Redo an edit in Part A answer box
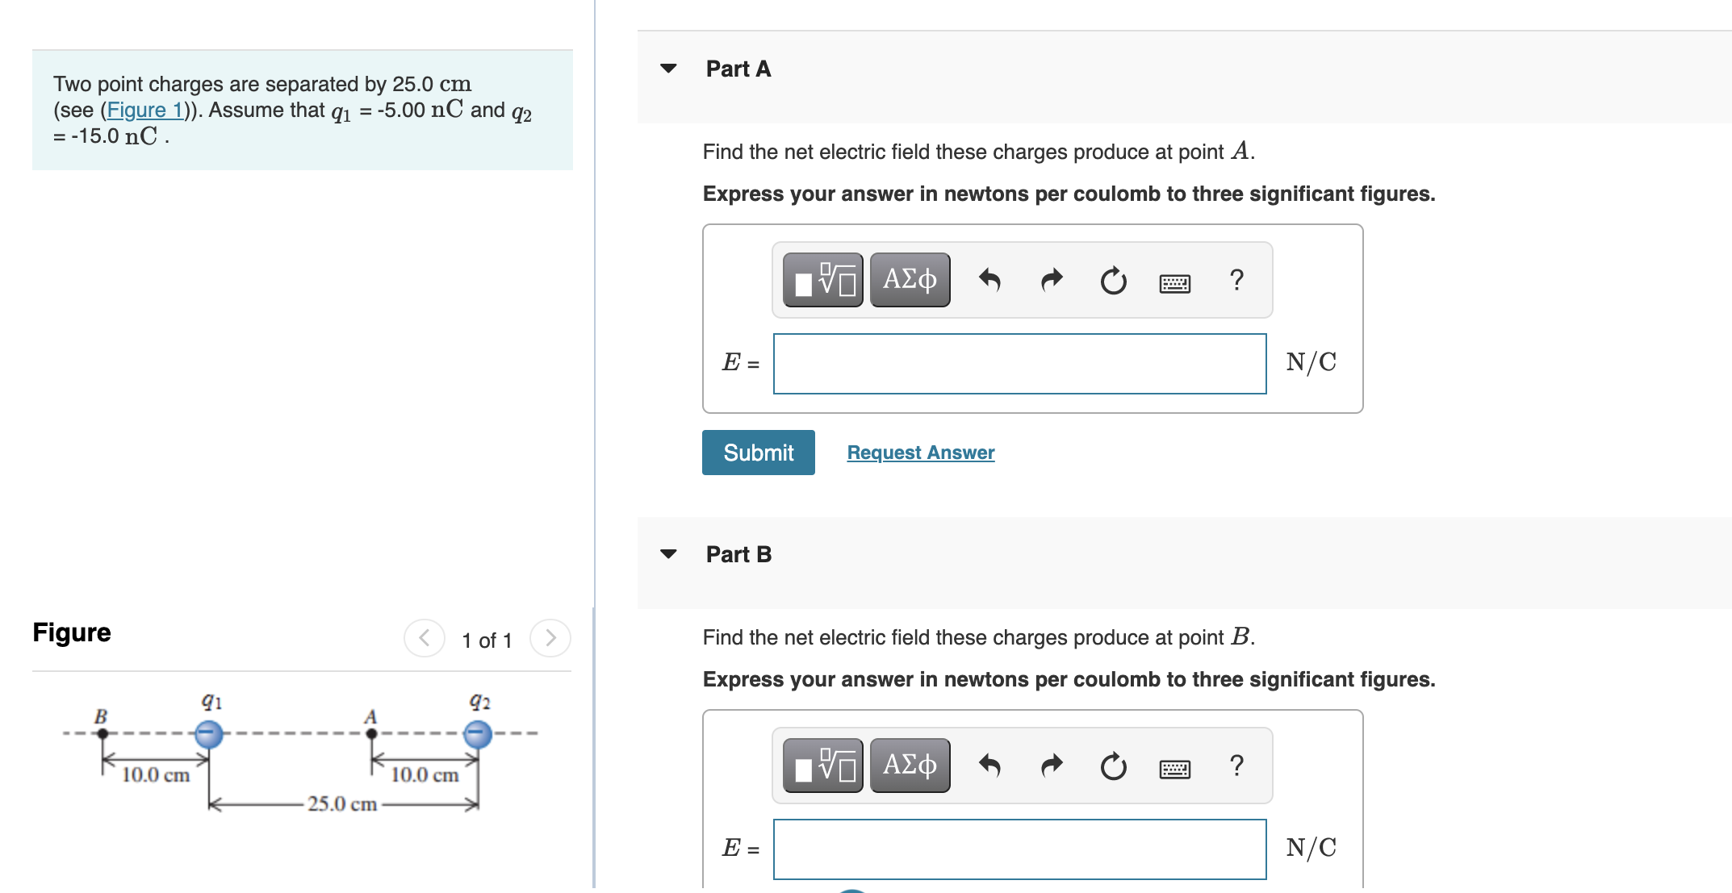The image size is (1732, 893). [x=1051, y=280]
